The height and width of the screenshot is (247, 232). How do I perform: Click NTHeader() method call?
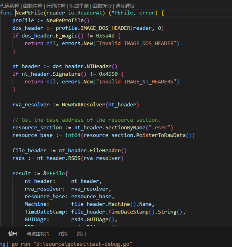pos(102,66)
